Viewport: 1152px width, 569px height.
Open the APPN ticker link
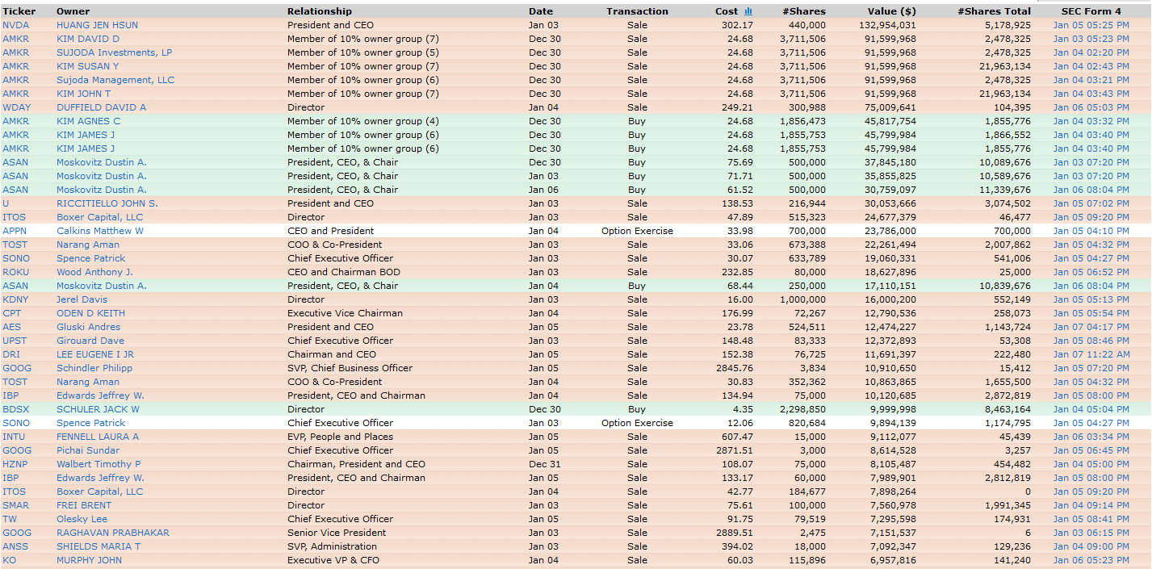coord(15,231)
